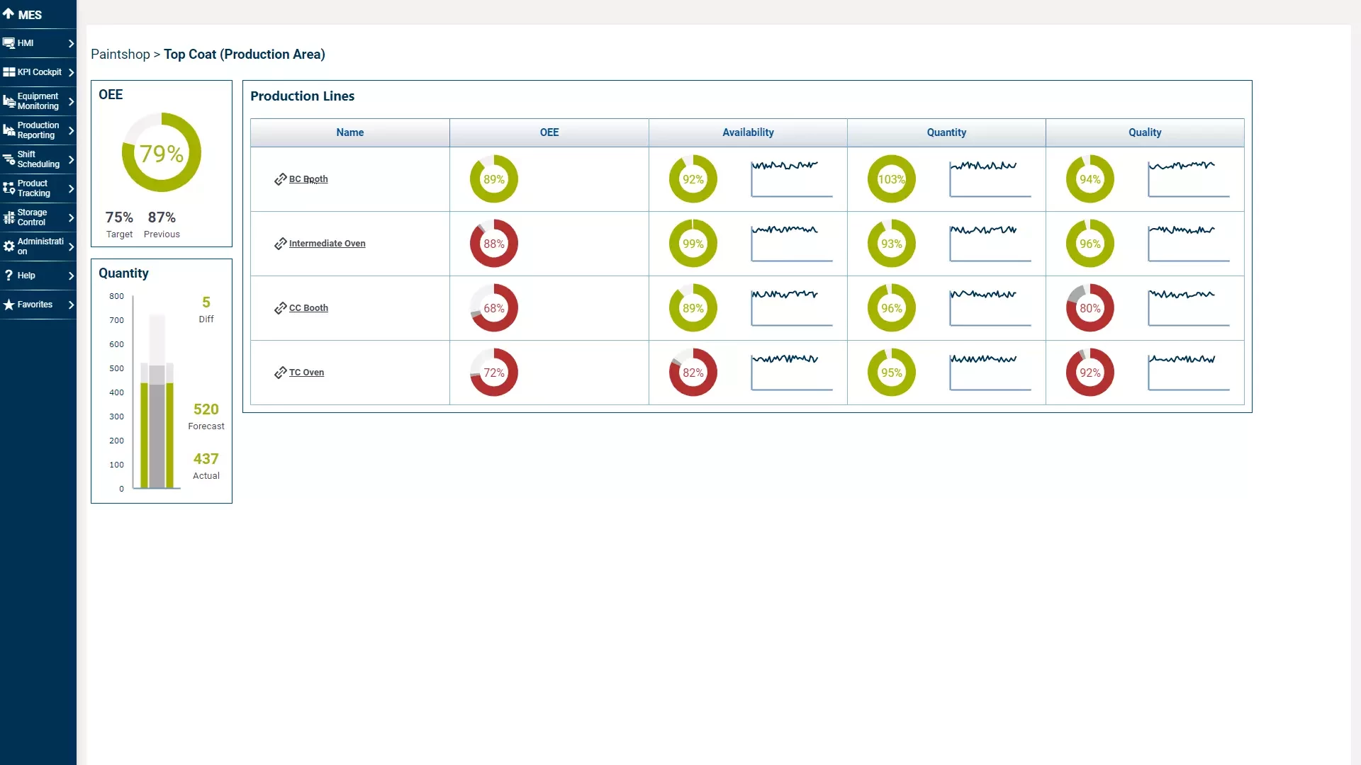Click the 79% OEE donut gauge
Viewport: 1361px width, 765px height.
click(x=161, y=152)
